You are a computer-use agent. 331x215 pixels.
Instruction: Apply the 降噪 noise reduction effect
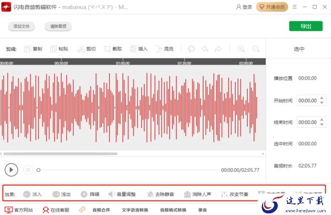tap(90, 194)
